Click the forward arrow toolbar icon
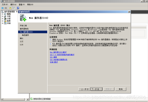 click(6, 8)
